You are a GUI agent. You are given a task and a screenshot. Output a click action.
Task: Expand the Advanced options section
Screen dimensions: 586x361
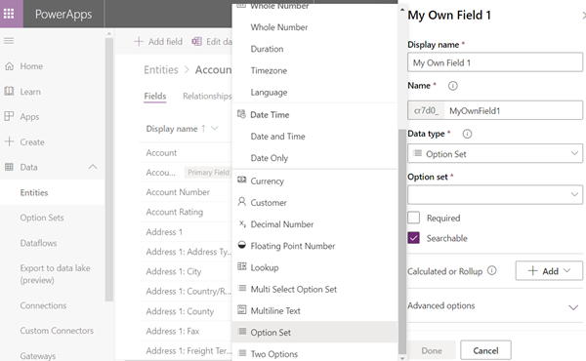point(573,307)
